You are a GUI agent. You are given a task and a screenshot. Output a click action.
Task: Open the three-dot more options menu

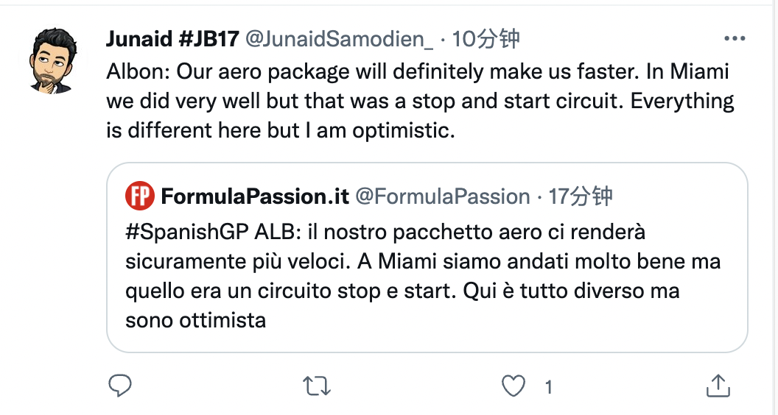point(735,39)
